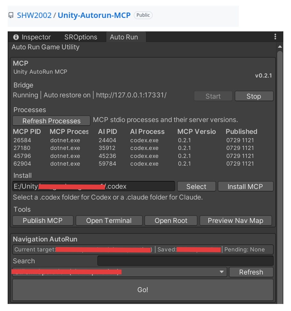The image size is (291, 311).
Task: Click the Inspector tab info icon
Action: (x=16, y=37)
